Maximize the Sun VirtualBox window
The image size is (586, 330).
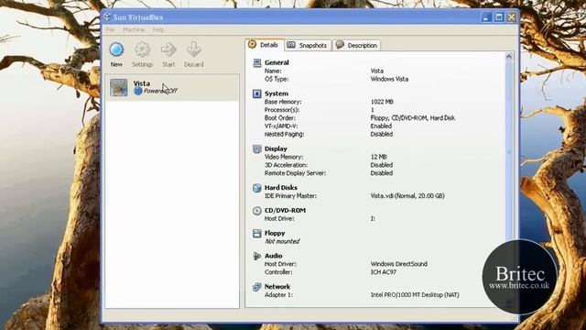[x=498, y=17]
